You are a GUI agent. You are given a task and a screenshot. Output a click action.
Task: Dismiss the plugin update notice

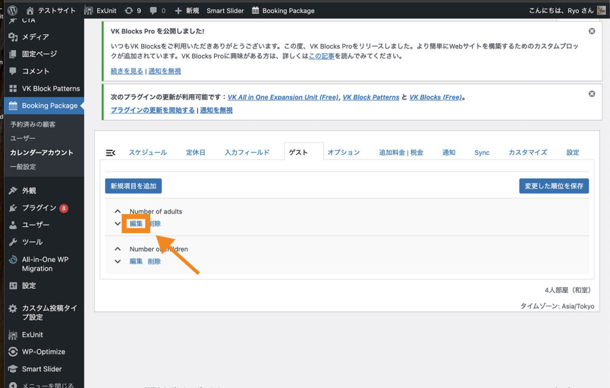592,94
